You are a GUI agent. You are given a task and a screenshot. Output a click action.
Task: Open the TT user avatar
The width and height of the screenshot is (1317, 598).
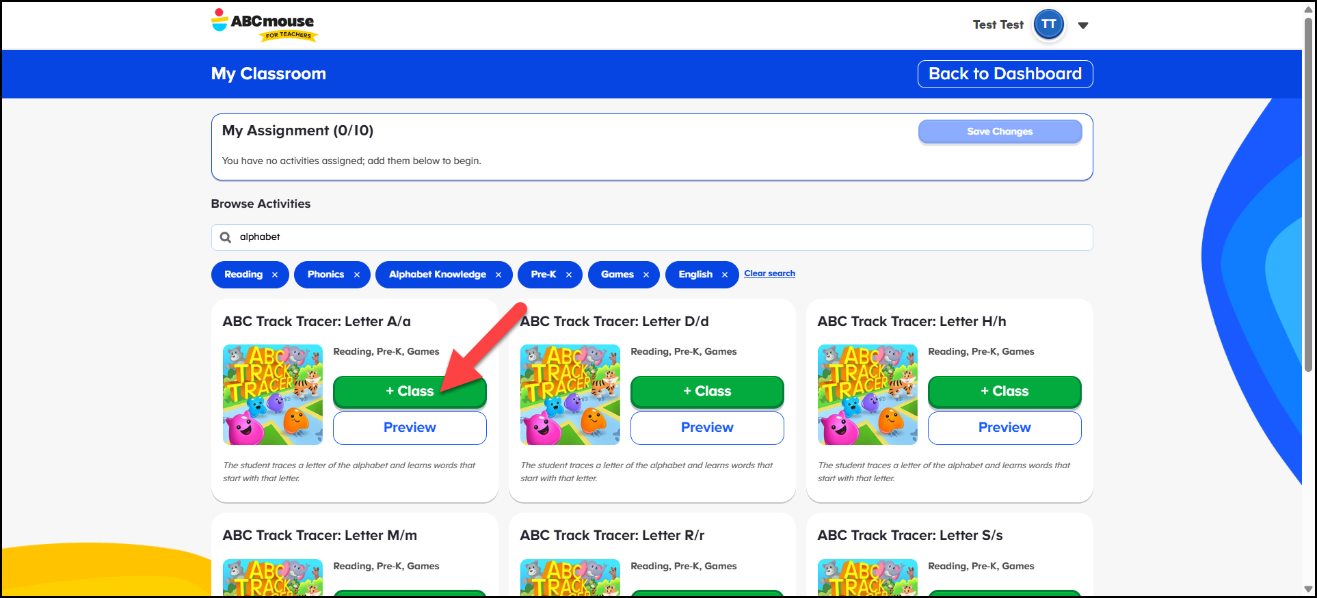click(1048, 25)
